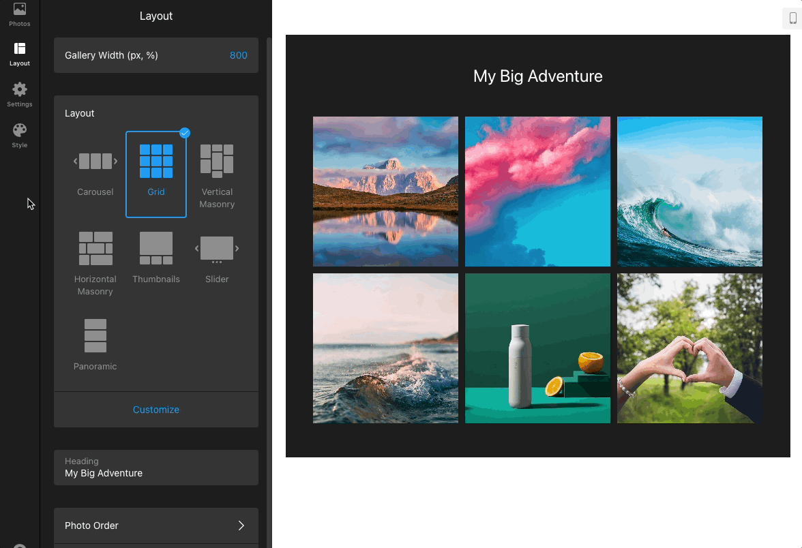The image size is (802, 548).
Task: Choose the Panoramic layout icon
Action: coord(95,336)
